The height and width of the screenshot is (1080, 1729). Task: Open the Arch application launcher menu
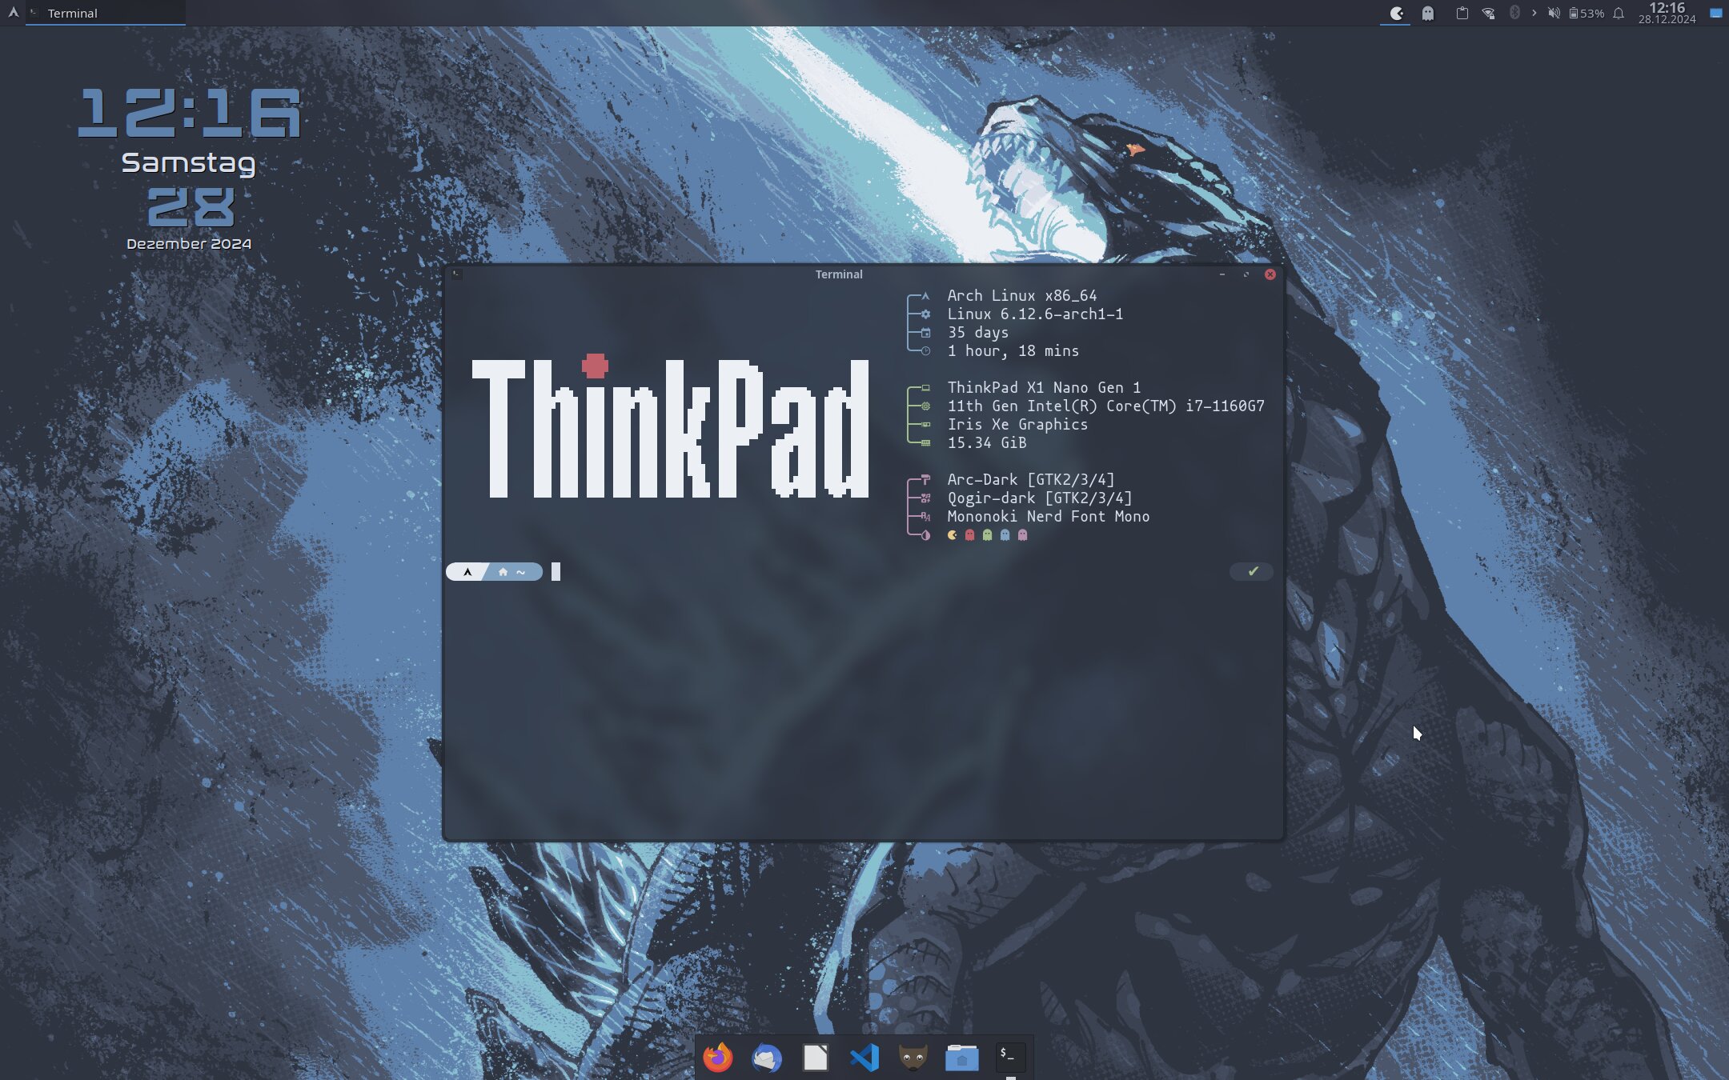click(13, 13)
